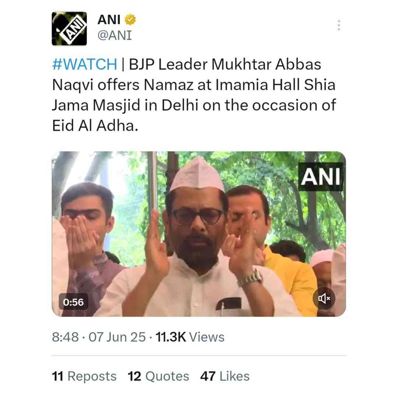Click the gold verified badge
Viewport: 398px width, 398px height.
pos(130,20)
